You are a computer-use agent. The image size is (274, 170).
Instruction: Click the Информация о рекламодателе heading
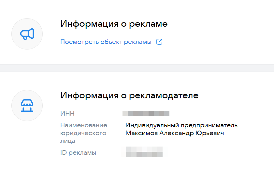point(129,95)
